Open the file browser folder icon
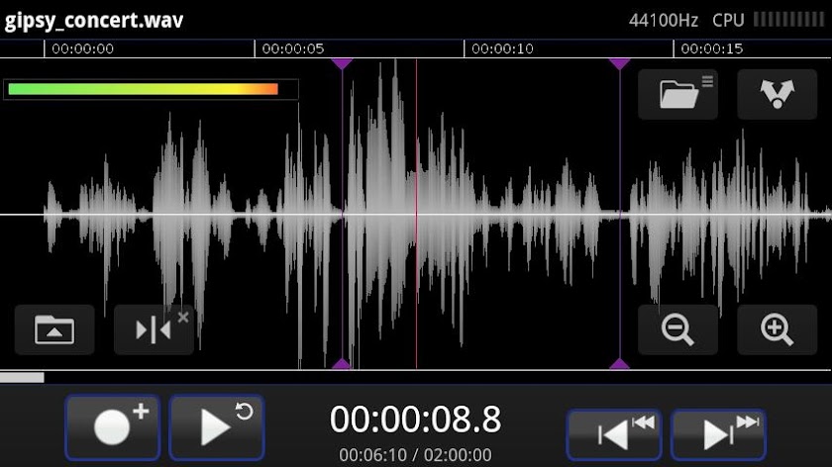 tap(677, 94)
